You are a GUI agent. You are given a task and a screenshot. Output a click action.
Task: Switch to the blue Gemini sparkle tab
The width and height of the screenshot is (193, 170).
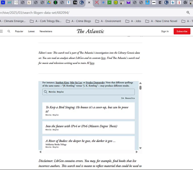click(x=103, y=3)
